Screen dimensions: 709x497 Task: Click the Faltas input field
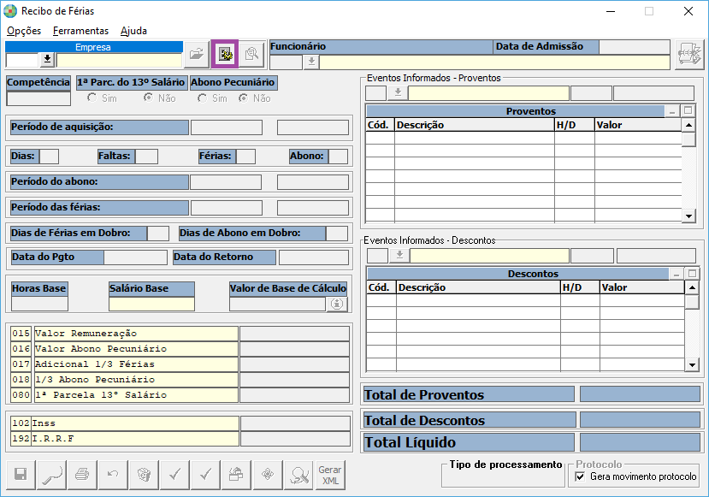pos(147,157)
